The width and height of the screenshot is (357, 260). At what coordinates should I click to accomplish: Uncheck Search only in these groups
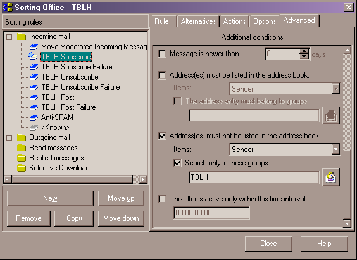pos(177,163)
